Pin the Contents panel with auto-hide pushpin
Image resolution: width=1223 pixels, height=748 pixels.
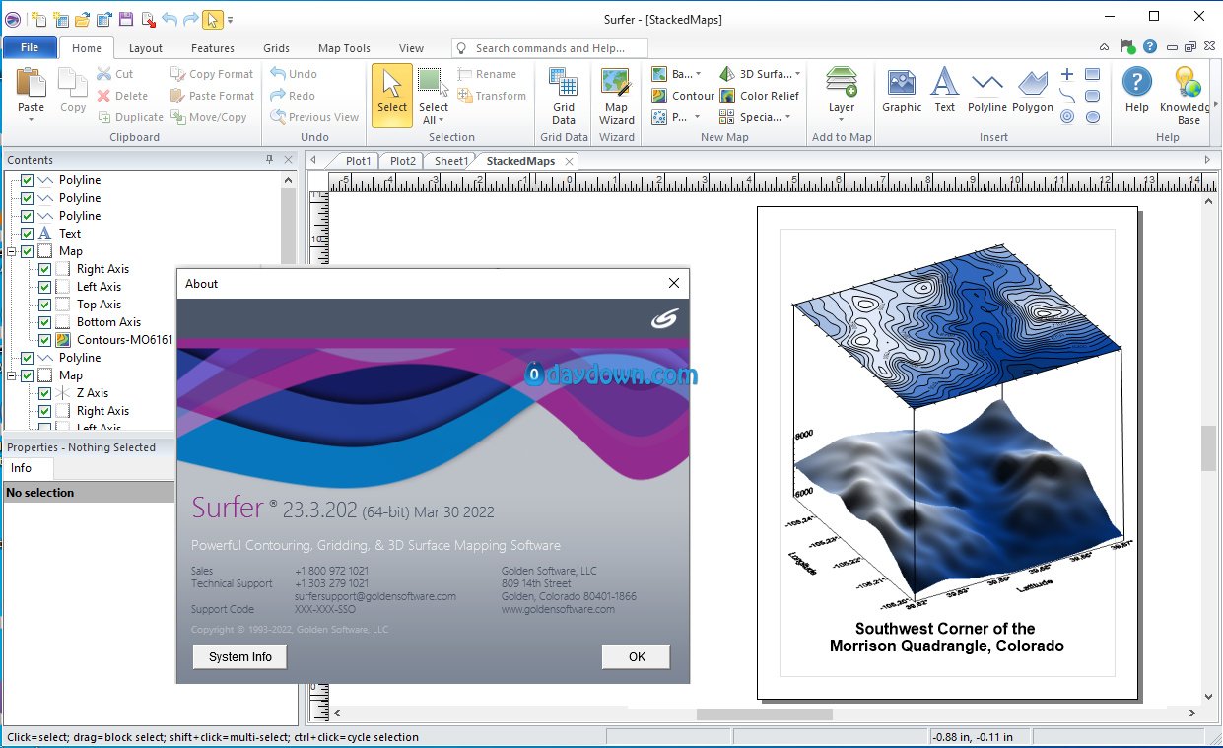coord(270,160)
